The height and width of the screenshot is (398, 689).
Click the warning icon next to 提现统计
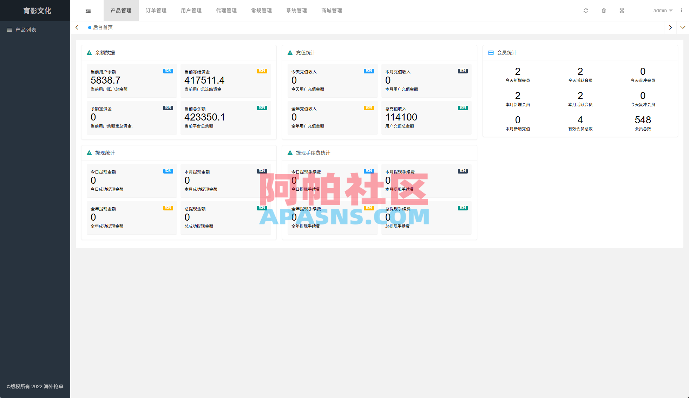[89, 153]
